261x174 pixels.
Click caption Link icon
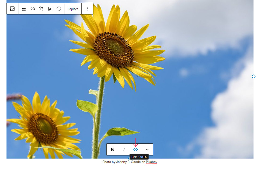tap(135, 150)
